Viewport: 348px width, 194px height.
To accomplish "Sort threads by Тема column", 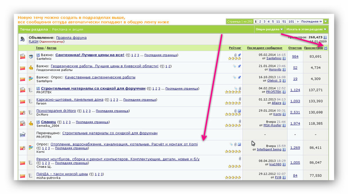I will click(40, 48).
